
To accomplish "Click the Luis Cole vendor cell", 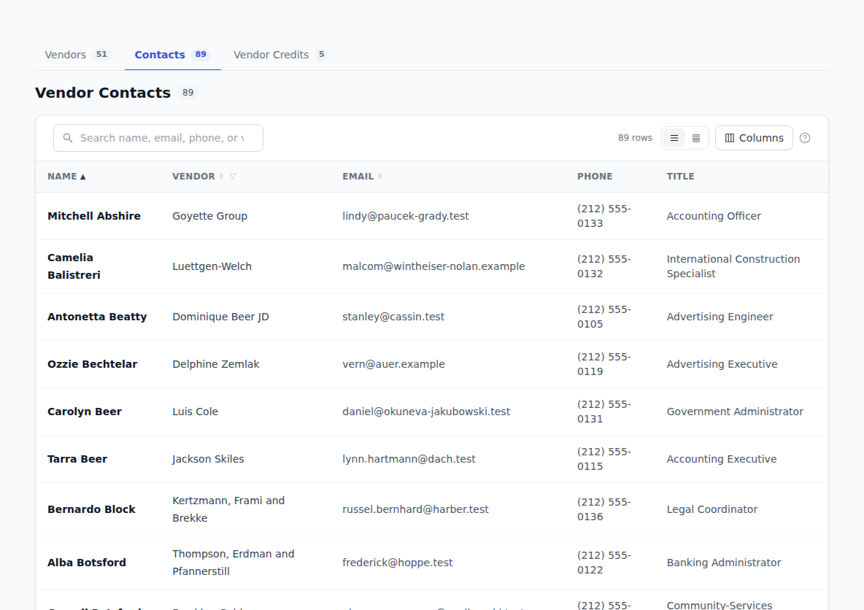I will [195, 412].
